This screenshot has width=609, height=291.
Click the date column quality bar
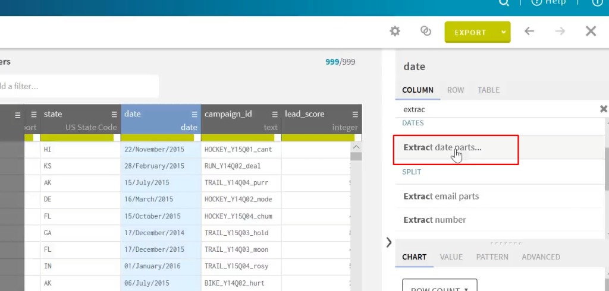[157, 138]
